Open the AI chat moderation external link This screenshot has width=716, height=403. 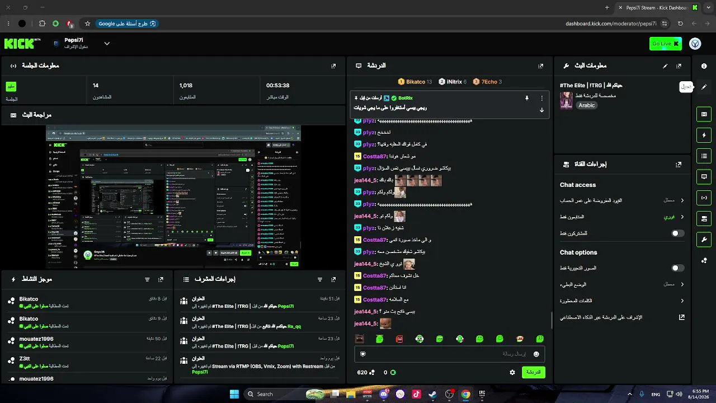point(682,317)
